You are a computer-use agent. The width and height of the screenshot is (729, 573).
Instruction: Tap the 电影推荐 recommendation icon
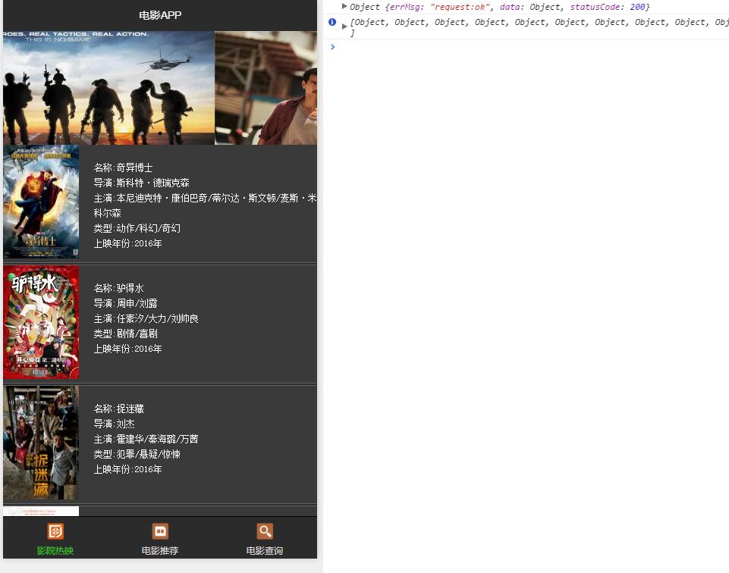pos(160,531)
